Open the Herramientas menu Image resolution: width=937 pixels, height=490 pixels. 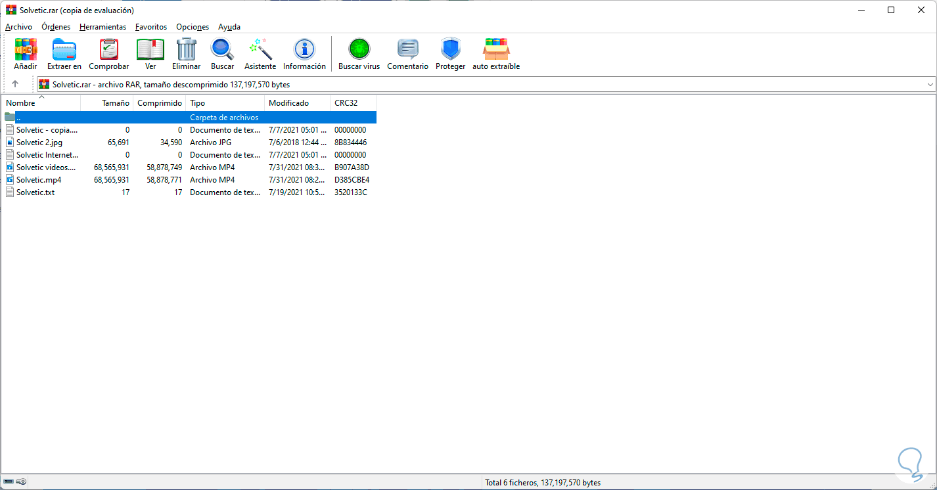(x=103, y=27)
